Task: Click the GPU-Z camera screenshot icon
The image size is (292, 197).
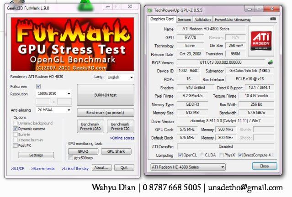Action: coord(273,19)
